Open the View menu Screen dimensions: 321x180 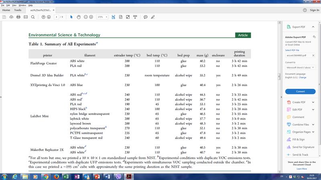pos(14,5)
